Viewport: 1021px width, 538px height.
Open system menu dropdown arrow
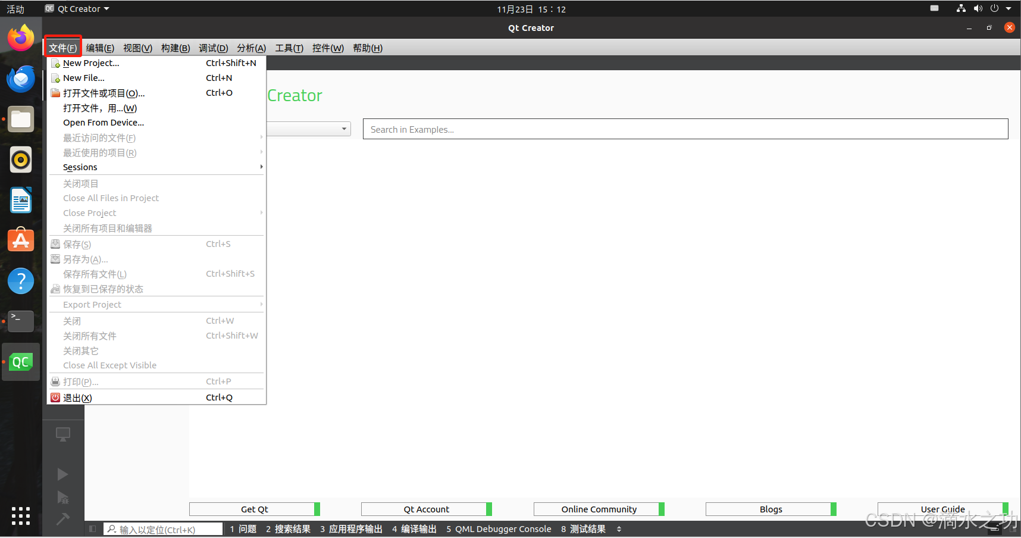[x=1009, y=8]
